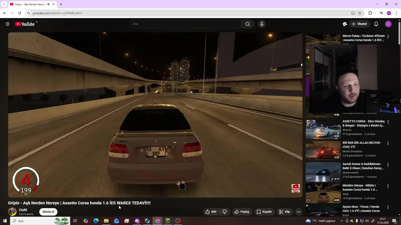Mute the tab using the tab audio icon
The height and width of the screenshot is (225, 401).
pyautogui.click(x=48, y=4)
